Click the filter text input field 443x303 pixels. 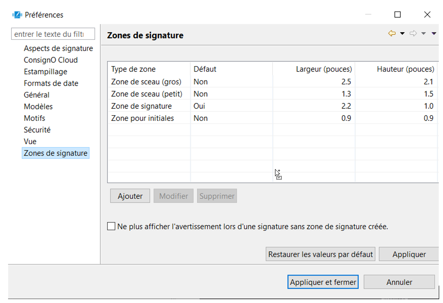click(52, 34)
